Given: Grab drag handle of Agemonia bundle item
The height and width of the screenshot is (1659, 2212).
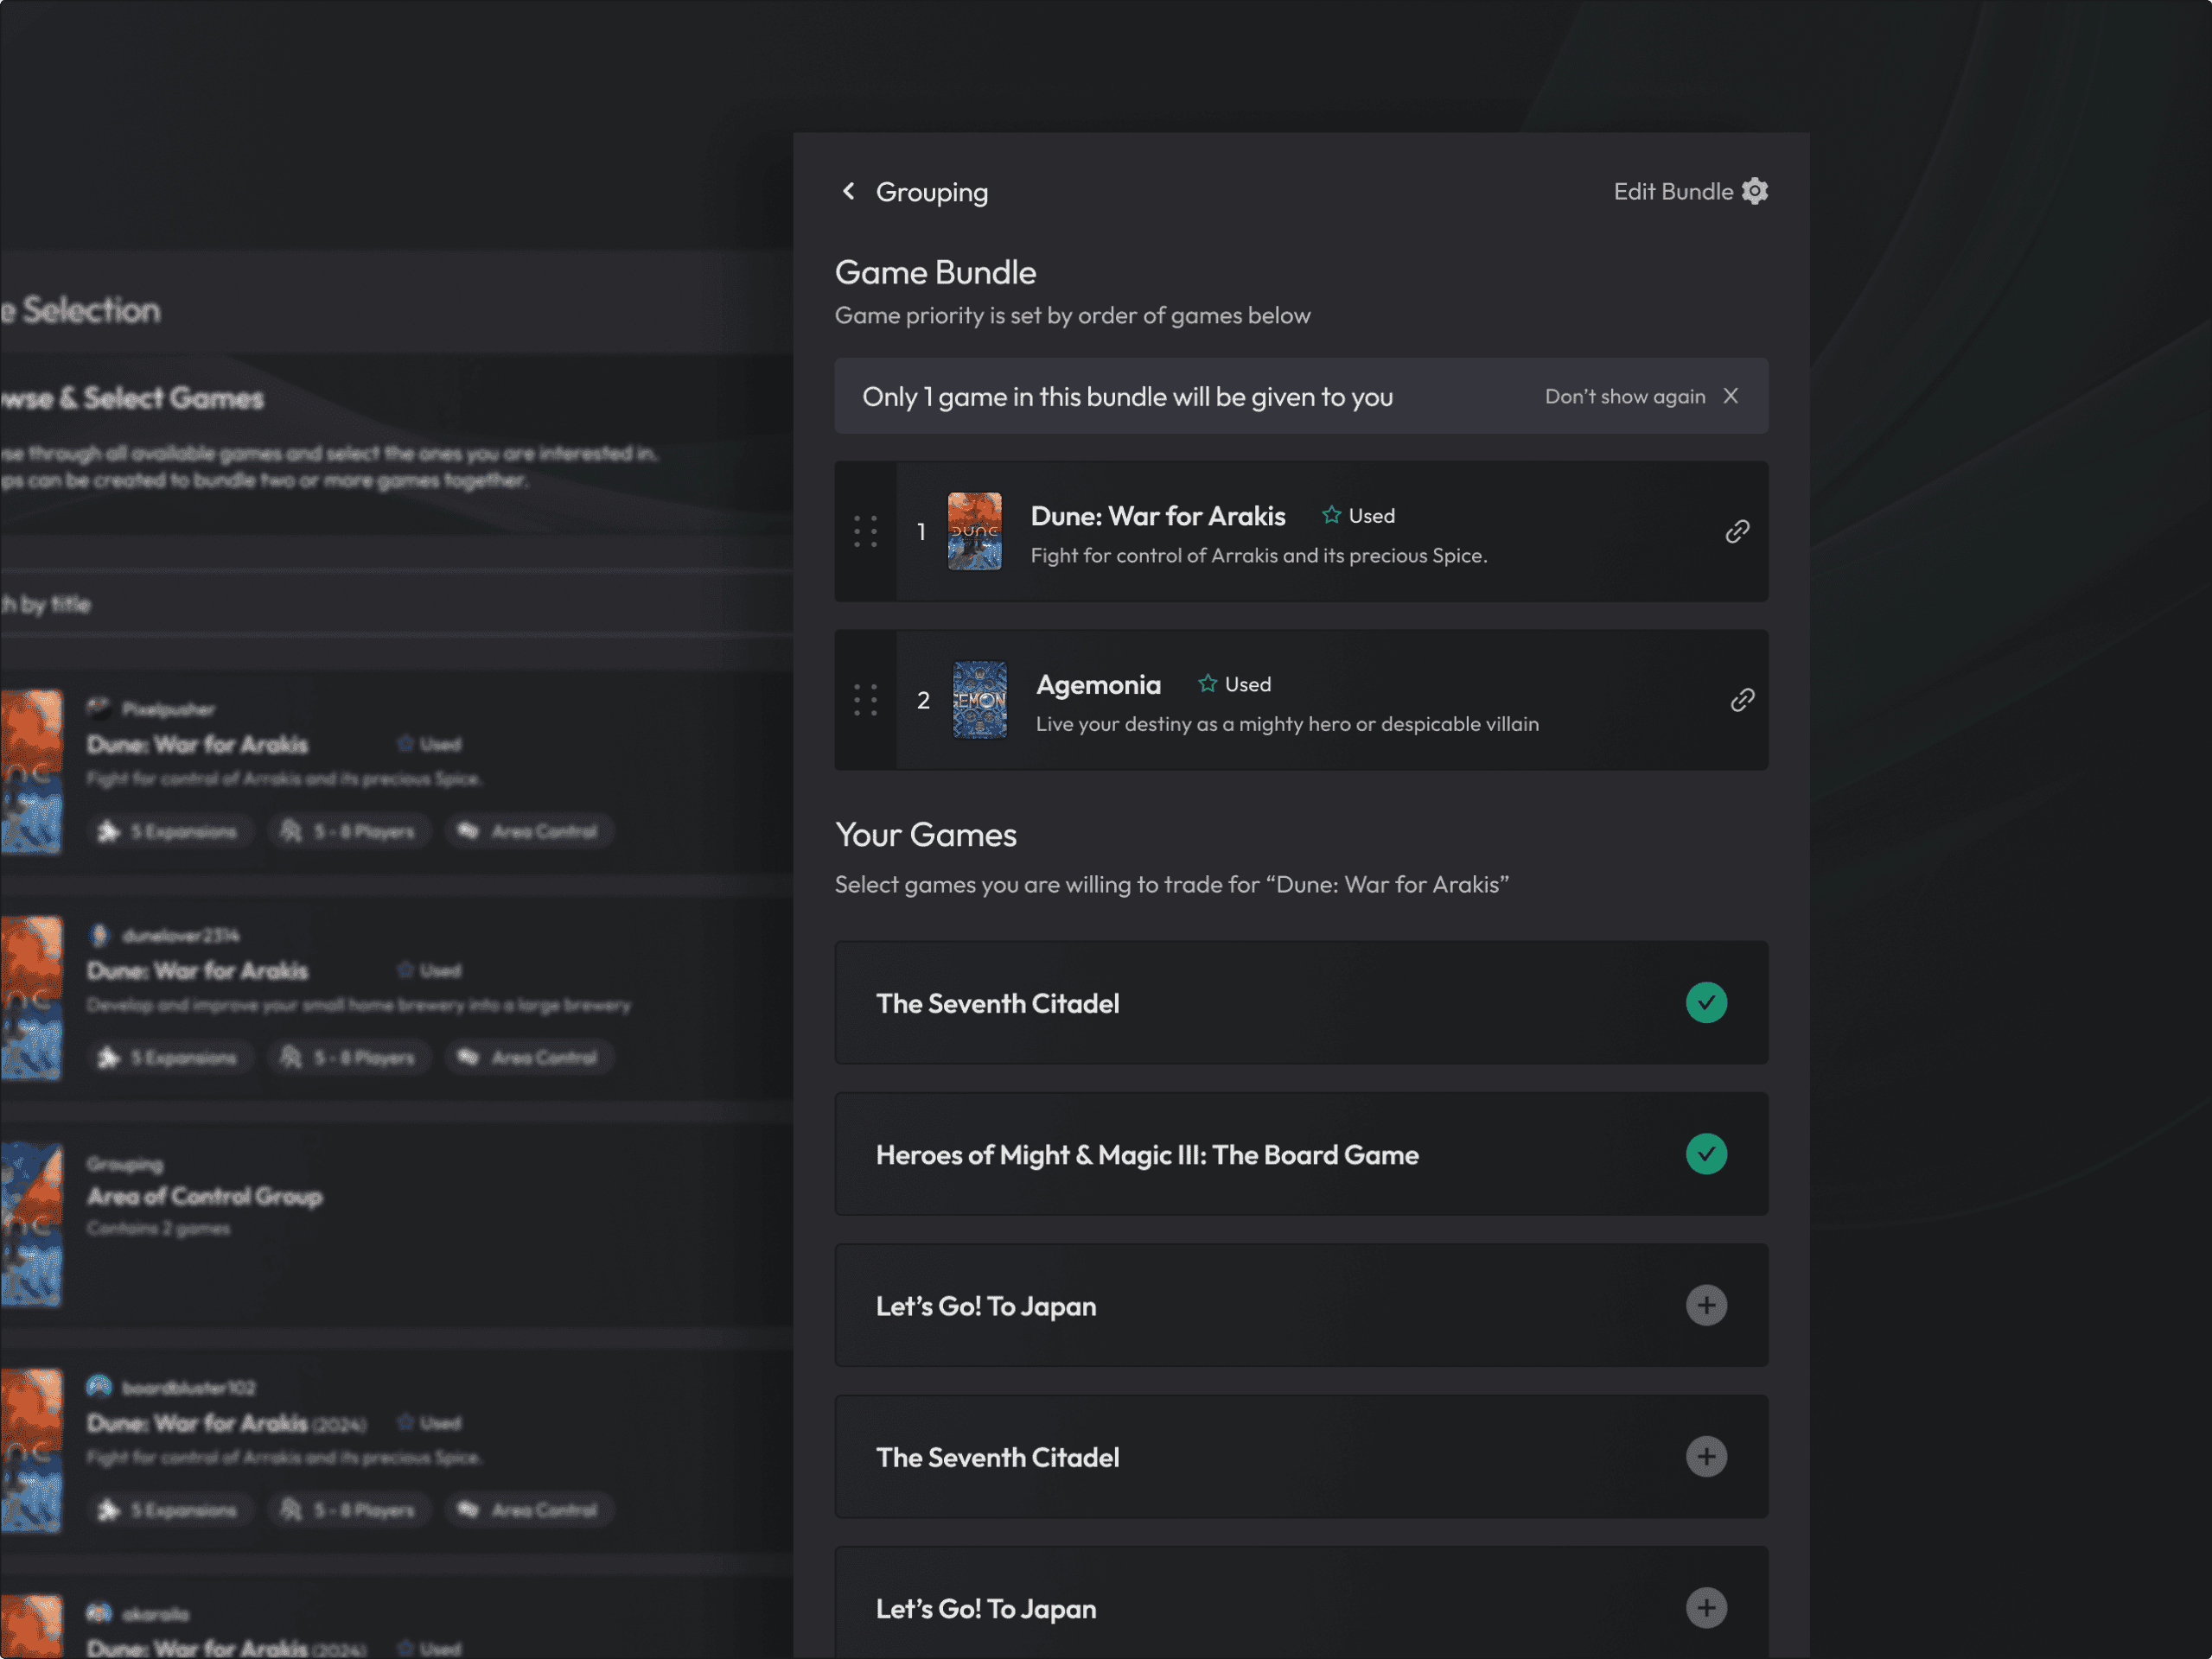Looking at the screenshot, I should pos(866,701).
